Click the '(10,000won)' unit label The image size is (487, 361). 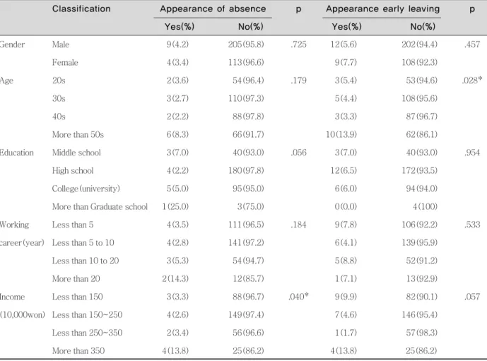click(23, 315)
